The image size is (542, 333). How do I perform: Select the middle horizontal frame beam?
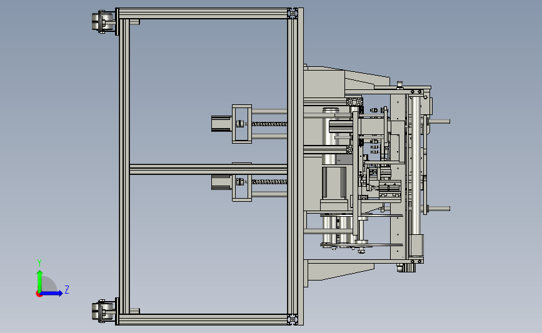tap(208, 169)
